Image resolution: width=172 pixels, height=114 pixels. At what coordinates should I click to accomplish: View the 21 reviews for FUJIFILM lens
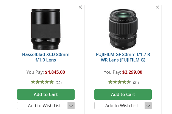(x=136, y=82)
